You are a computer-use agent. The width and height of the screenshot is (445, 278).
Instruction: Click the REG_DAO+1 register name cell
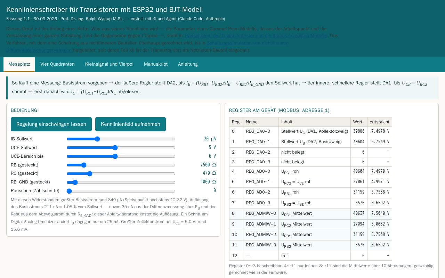click(x=261, y=142)
